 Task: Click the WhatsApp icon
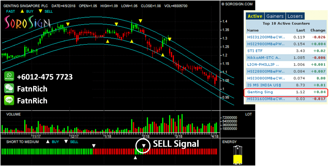[x=9, y=76]
